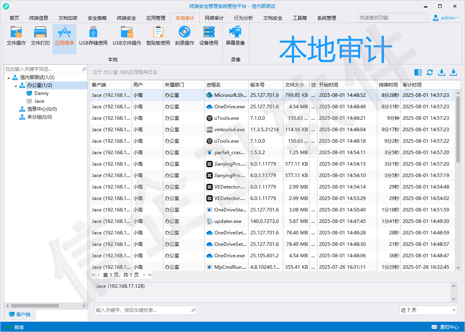Collapse the 办公室(1/2) tree node
The height and width of the screenshot is (332, 465).
(15, 86)
